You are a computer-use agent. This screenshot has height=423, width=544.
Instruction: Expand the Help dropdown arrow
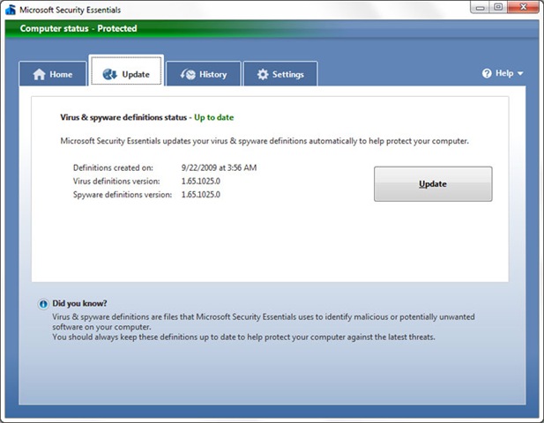[520, 73]
